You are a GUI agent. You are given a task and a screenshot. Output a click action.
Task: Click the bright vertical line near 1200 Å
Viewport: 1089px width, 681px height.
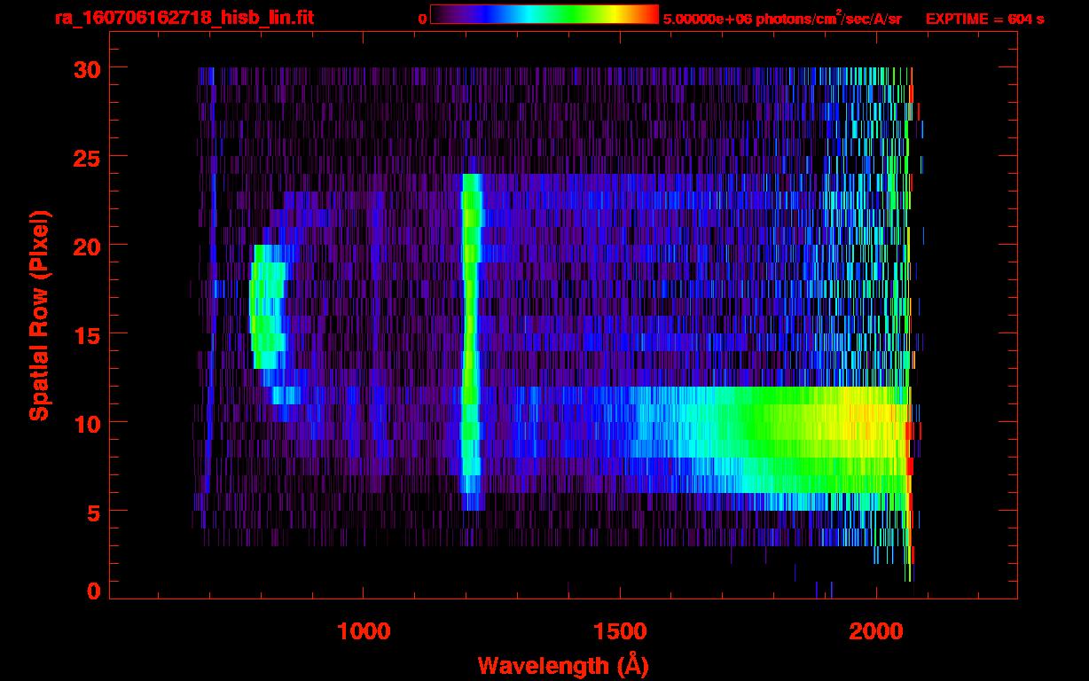[x=470, y=337]
